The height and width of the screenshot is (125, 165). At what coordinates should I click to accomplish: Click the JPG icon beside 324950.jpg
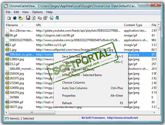[x=7, y=88]
